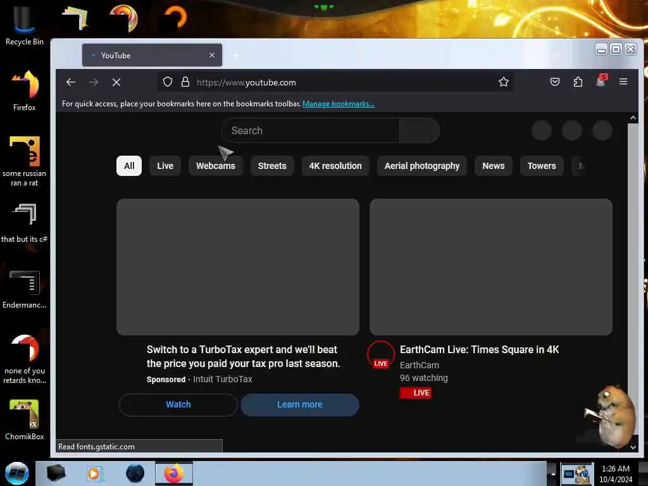648x486 pixels.
Task: Select the Endermanc... desktop icon
Action: click(25, 289)
